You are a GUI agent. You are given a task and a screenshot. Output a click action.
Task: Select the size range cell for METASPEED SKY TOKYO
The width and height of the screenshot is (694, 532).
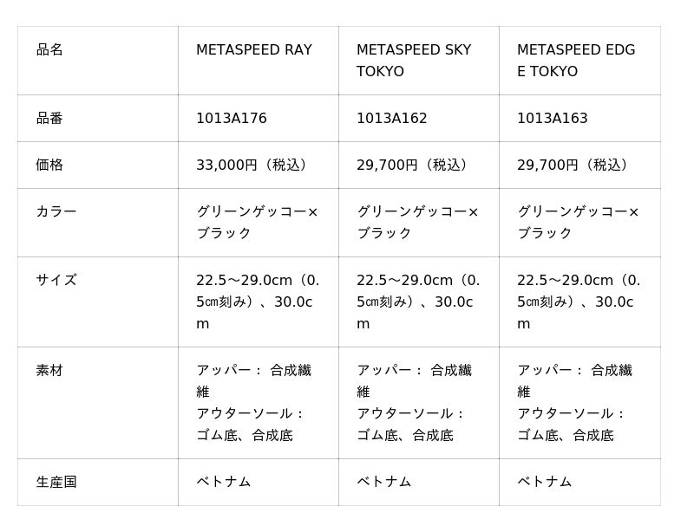pos(417,302)
